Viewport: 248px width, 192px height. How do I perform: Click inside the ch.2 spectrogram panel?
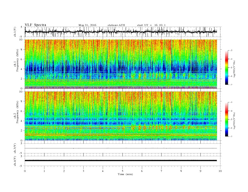(x=121, y=116)
